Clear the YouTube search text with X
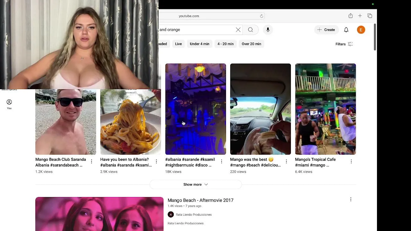This screenshot has height=231, width=411. tap(238, 30)
